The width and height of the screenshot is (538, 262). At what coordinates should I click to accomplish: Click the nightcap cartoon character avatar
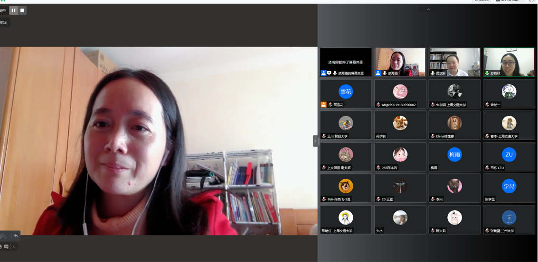pos(509,91)
